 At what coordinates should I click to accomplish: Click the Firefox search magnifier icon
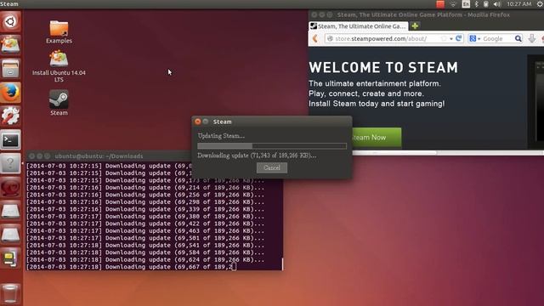click(x=518, y=38)
